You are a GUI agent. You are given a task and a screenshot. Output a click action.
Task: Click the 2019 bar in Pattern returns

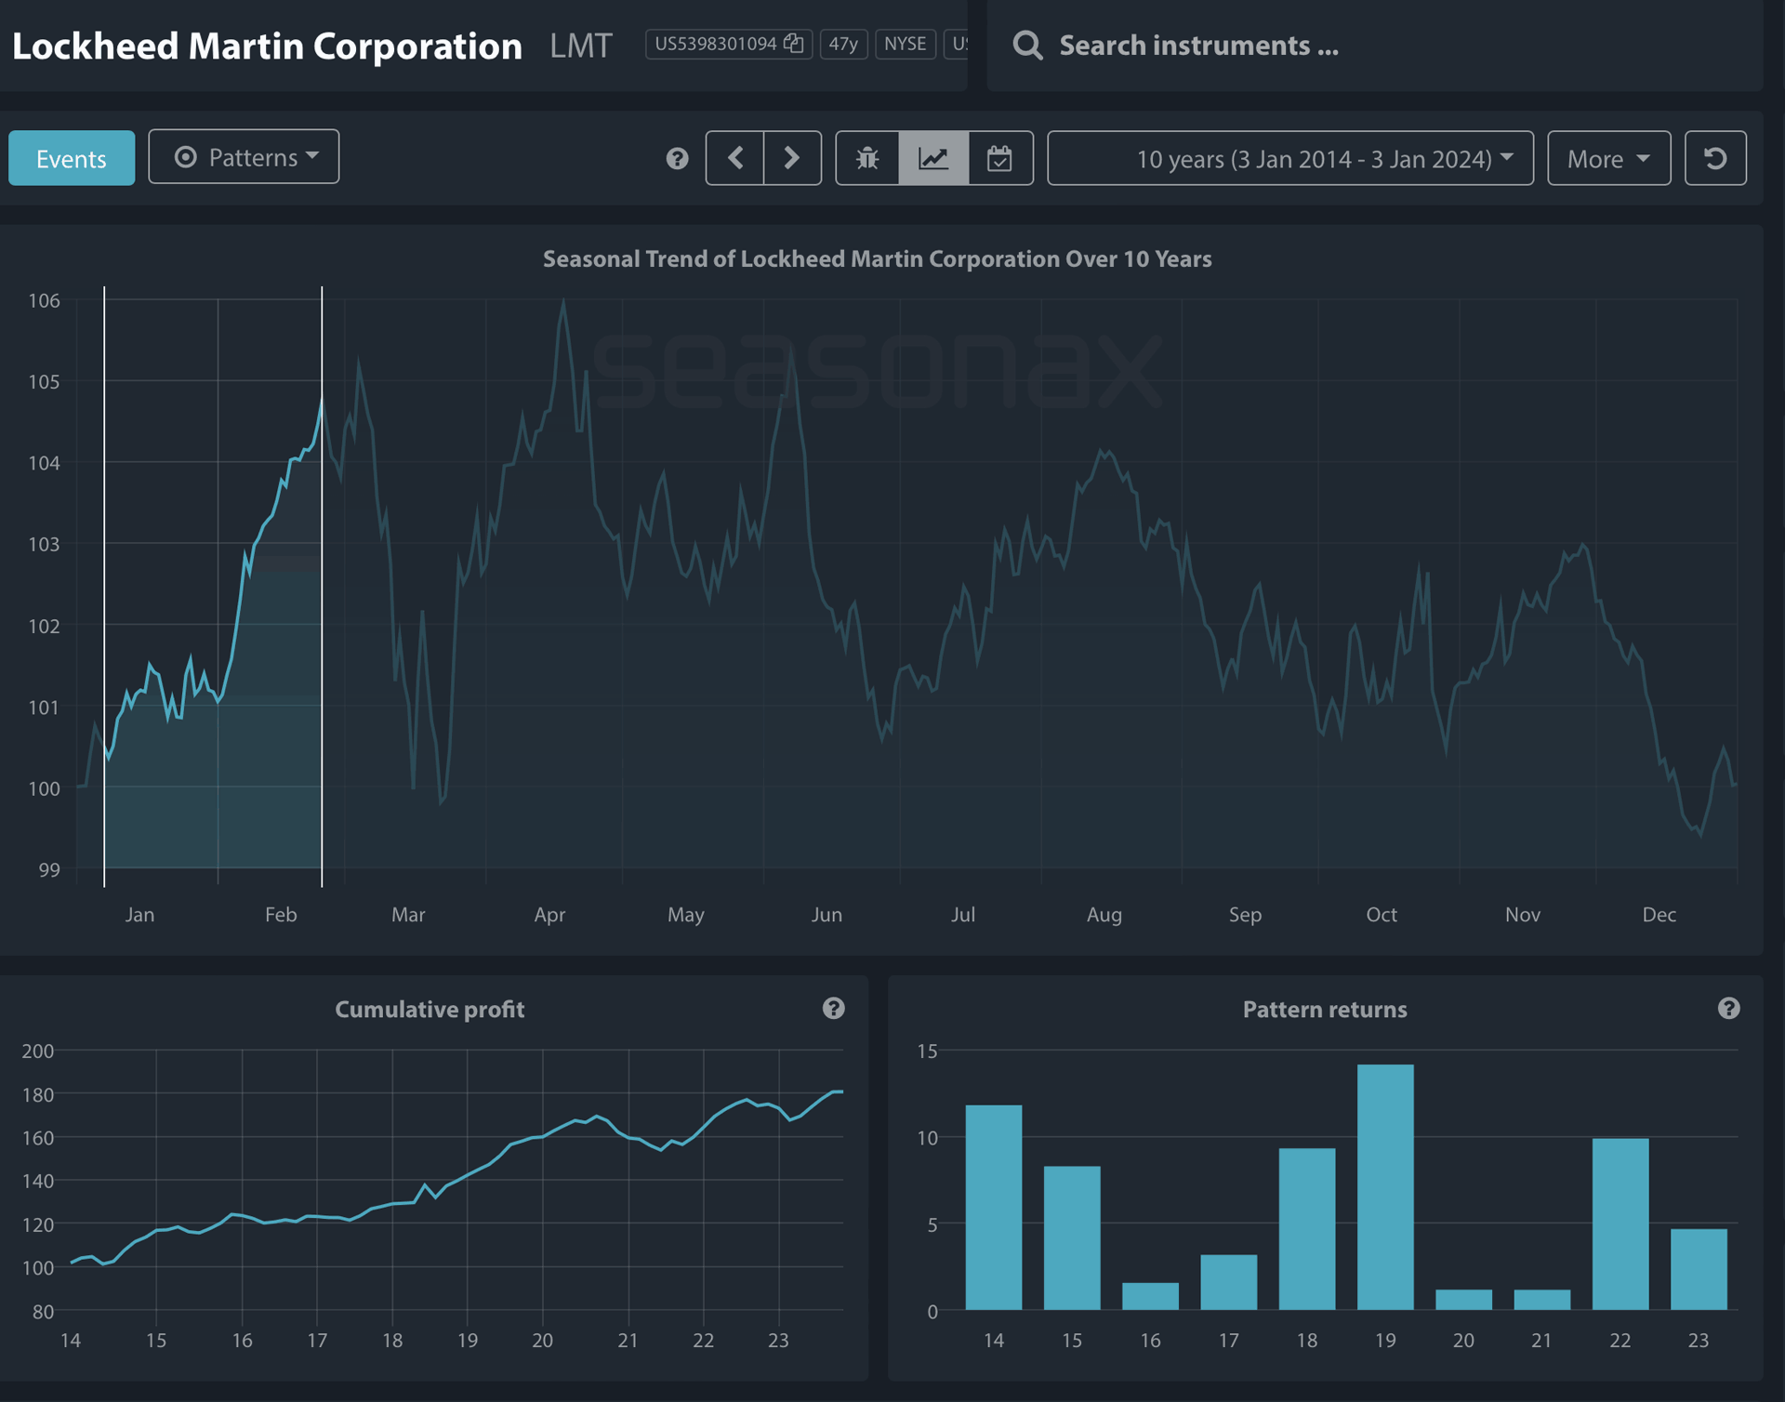(1385, 1187)
